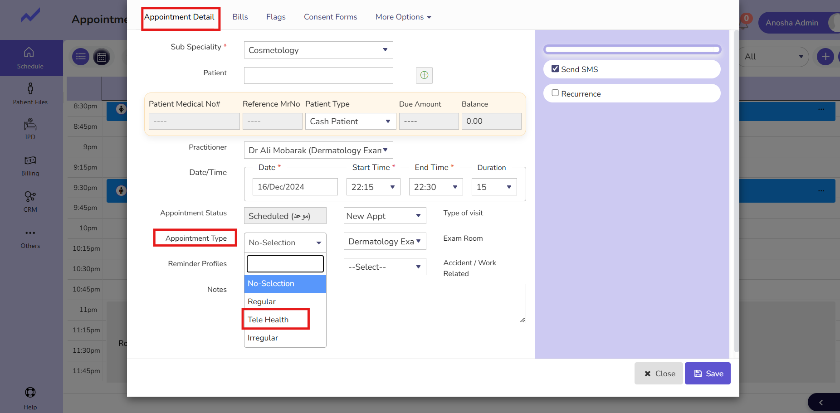The image size is (840, 413).
Task: Switch to calendar view icon
Action: (x=102, y=57)
